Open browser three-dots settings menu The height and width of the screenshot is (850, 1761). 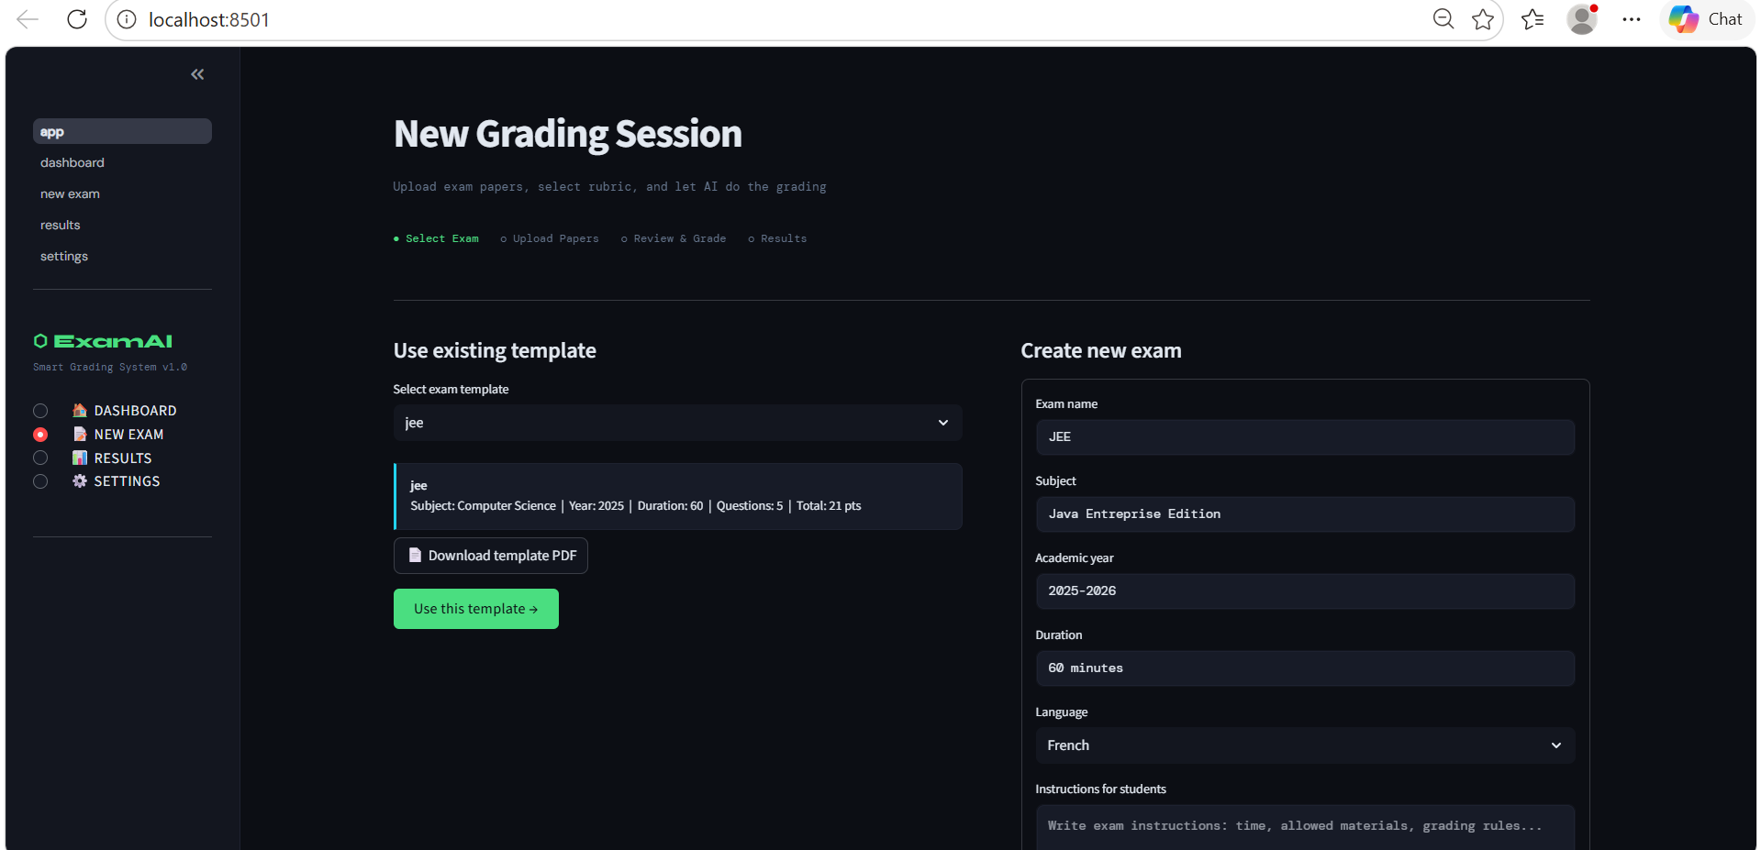pos(1631,19)
